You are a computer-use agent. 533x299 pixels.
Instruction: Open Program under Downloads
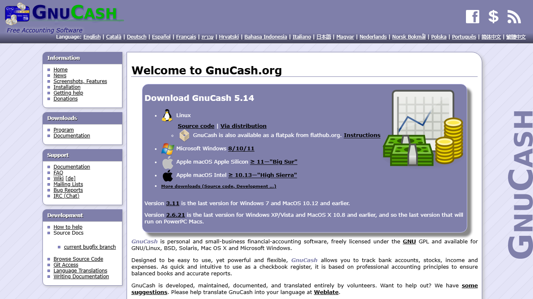64,130
